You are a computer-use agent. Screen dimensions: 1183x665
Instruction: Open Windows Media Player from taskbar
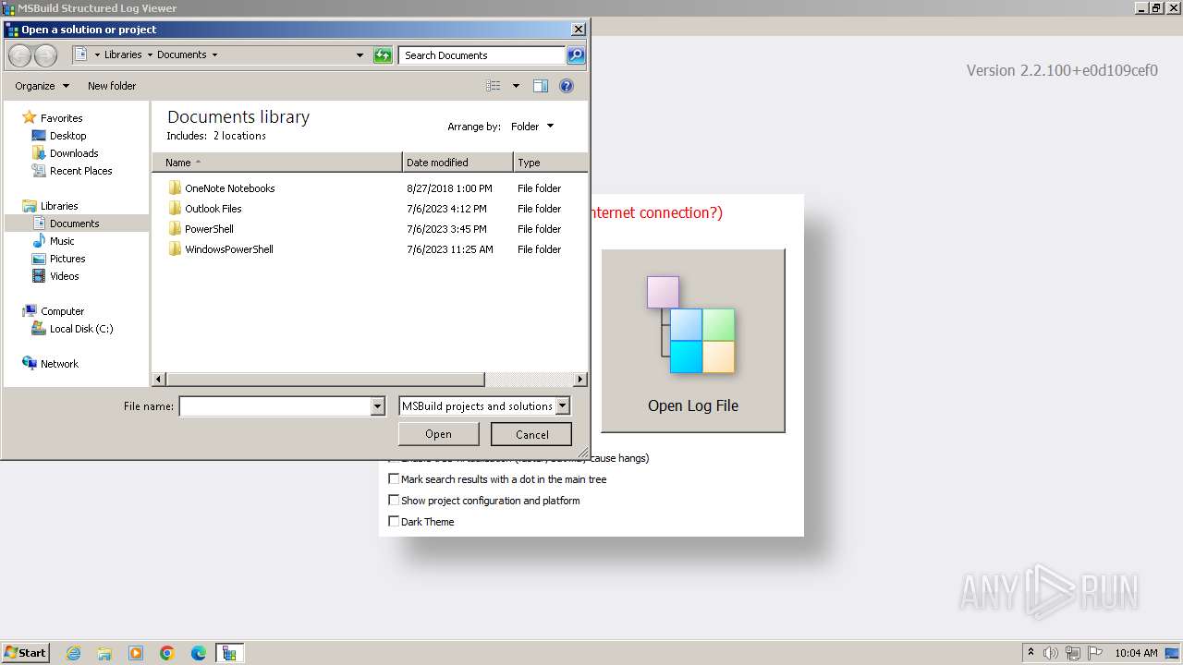click(136, 653)
